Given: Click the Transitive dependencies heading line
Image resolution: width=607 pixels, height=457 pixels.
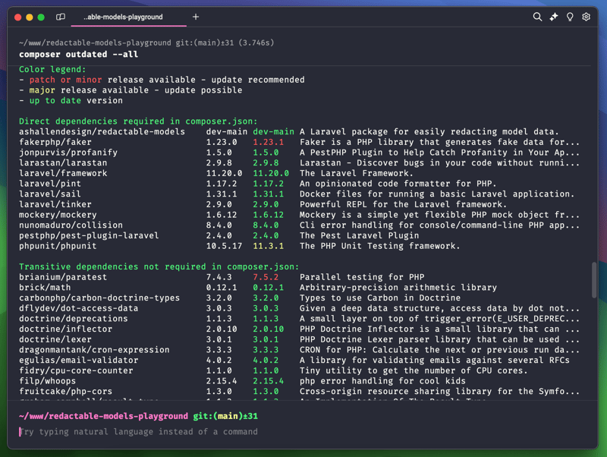Looking at the screenshot, I should click(159, 267).
